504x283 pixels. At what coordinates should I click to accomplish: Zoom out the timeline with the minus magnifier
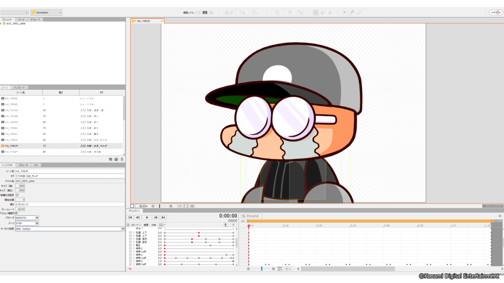(x=249, y=269)
